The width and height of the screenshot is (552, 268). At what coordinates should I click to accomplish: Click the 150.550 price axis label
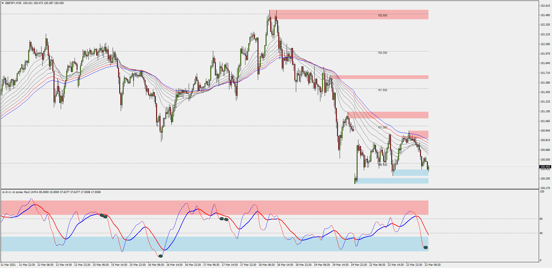click(545, 160)
